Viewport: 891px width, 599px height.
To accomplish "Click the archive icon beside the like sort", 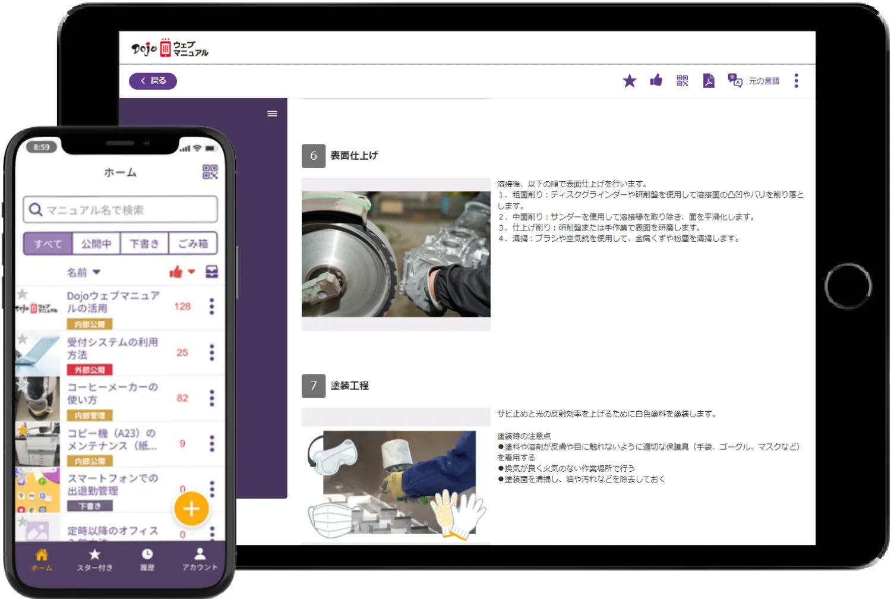I will click(x=212, y=272).
